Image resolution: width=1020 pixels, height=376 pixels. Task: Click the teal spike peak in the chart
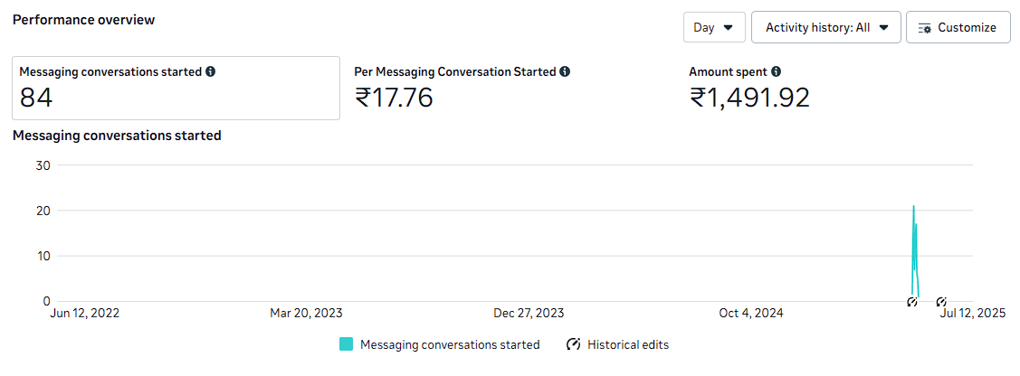click(913, 207)
